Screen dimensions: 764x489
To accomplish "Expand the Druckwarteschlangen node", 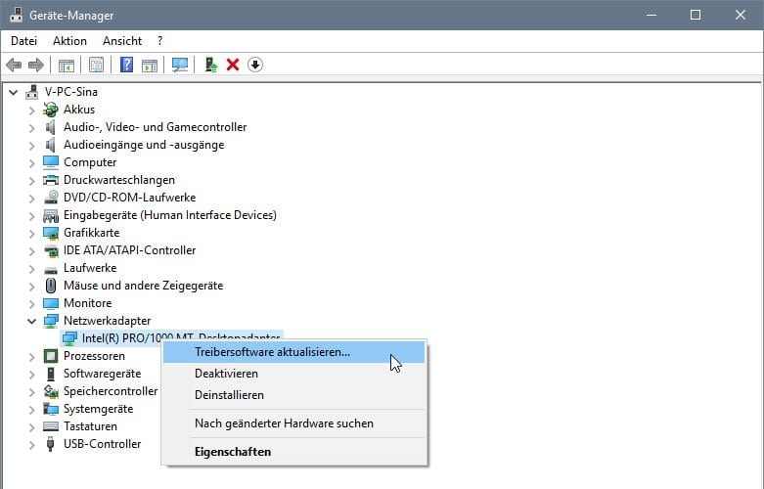I will click(31, 181).
